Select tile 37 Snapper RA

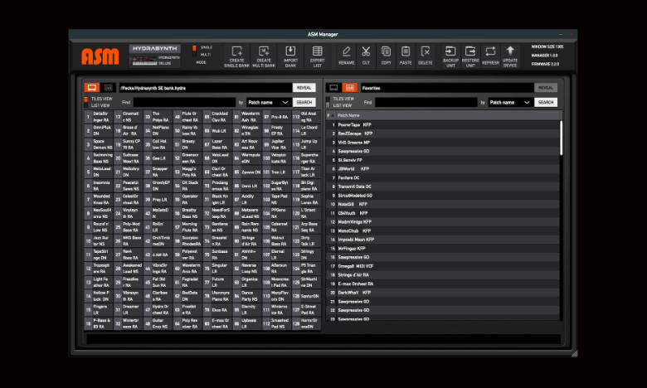pyautogui.click(x=158, y=172)
